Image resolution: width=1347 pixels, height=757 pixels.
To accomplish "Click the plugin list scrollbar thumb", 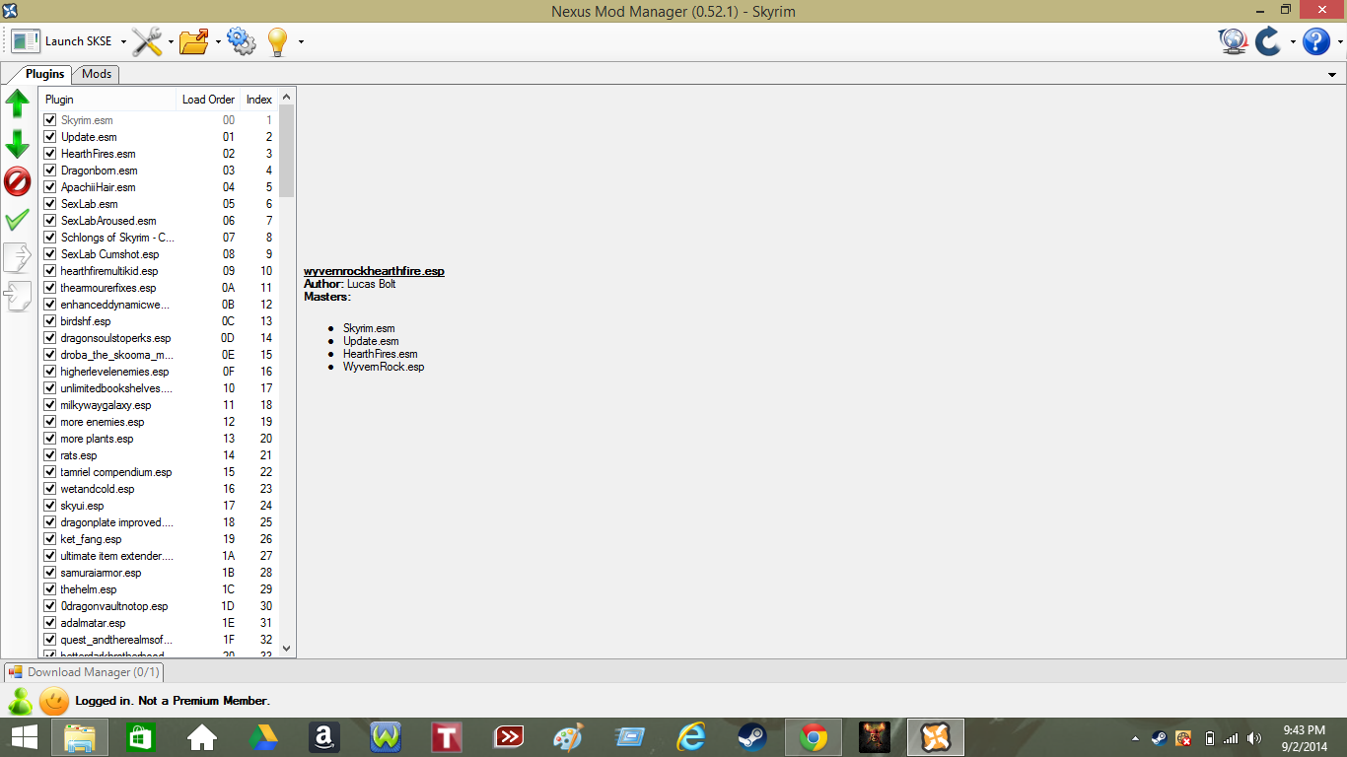I will pyautogui.click(x=287, y=151).
